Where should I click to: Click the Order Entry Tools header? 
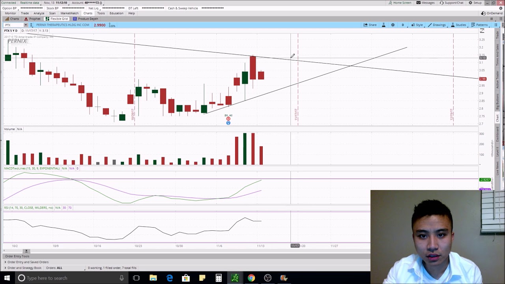(x=17, y=256)
